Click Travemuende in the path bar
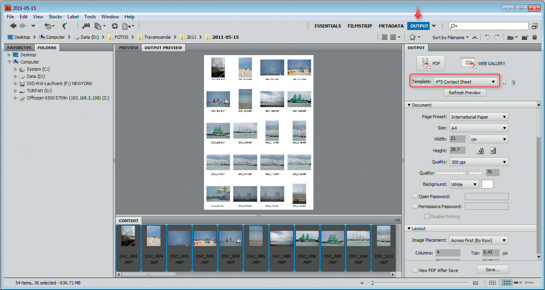The width and height of the screenshot is (545, 290). coord(158,37)
